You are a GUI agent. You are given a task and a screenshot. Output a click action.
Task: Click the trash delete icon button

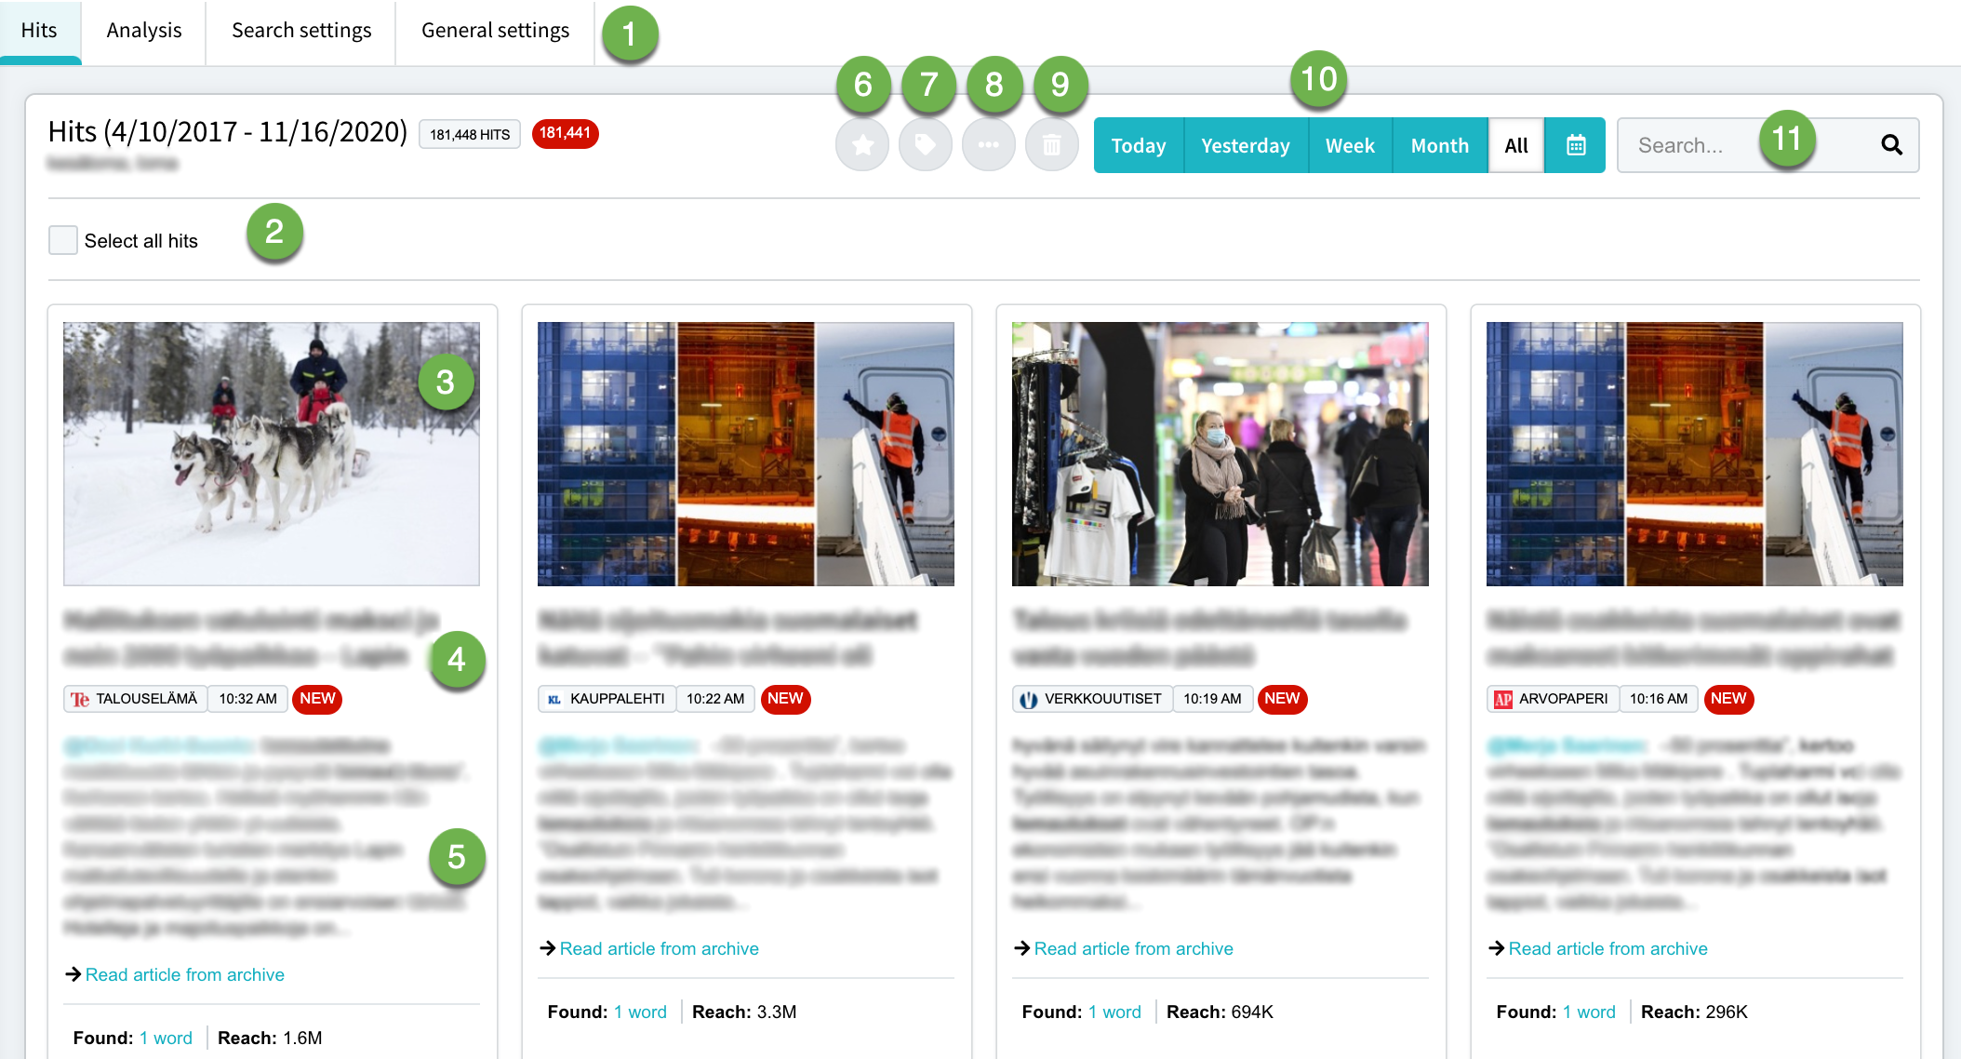tap(1052, 145)
